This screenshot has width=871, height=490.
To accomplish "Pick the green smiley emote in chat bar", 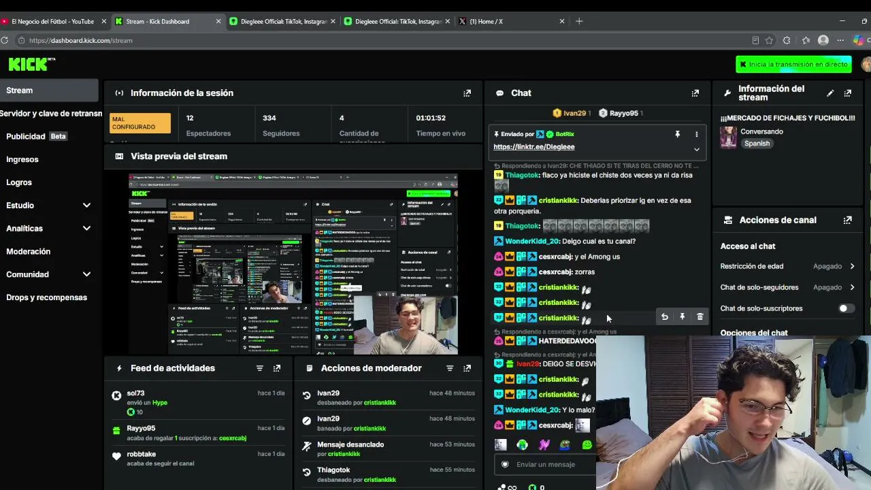I will [x=587, y=445].
